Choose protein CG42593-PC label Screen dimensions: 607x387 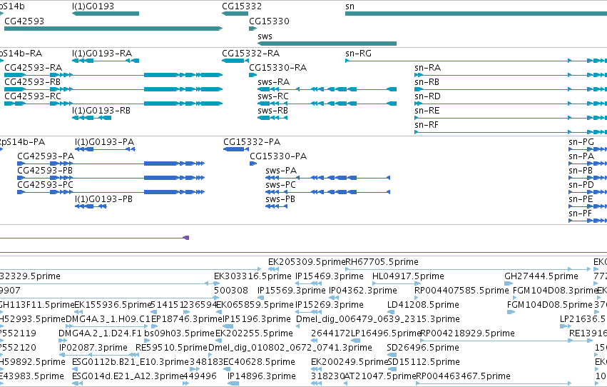tap(45, 185)
